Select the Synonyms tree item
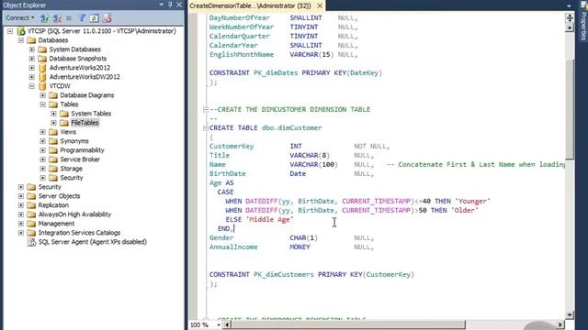 74,141
